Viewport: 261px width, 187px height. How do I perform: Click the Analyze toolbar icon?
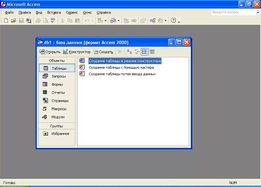113,21
